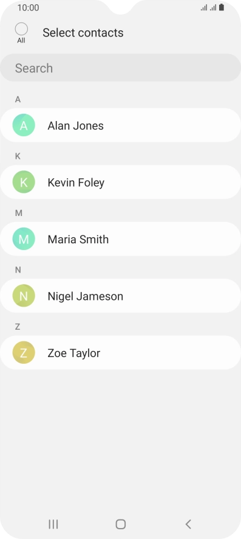Select the Alan Jones contact name
This screenshot has height=539, width=241.
[x=75, y=125]
